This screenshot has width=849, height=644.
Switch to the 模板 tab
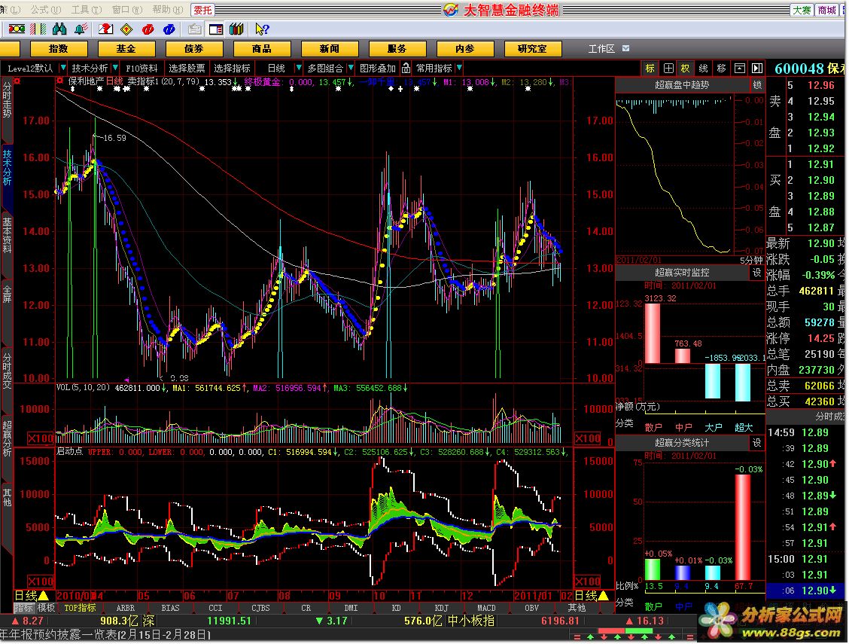click(x=45, y=609)
